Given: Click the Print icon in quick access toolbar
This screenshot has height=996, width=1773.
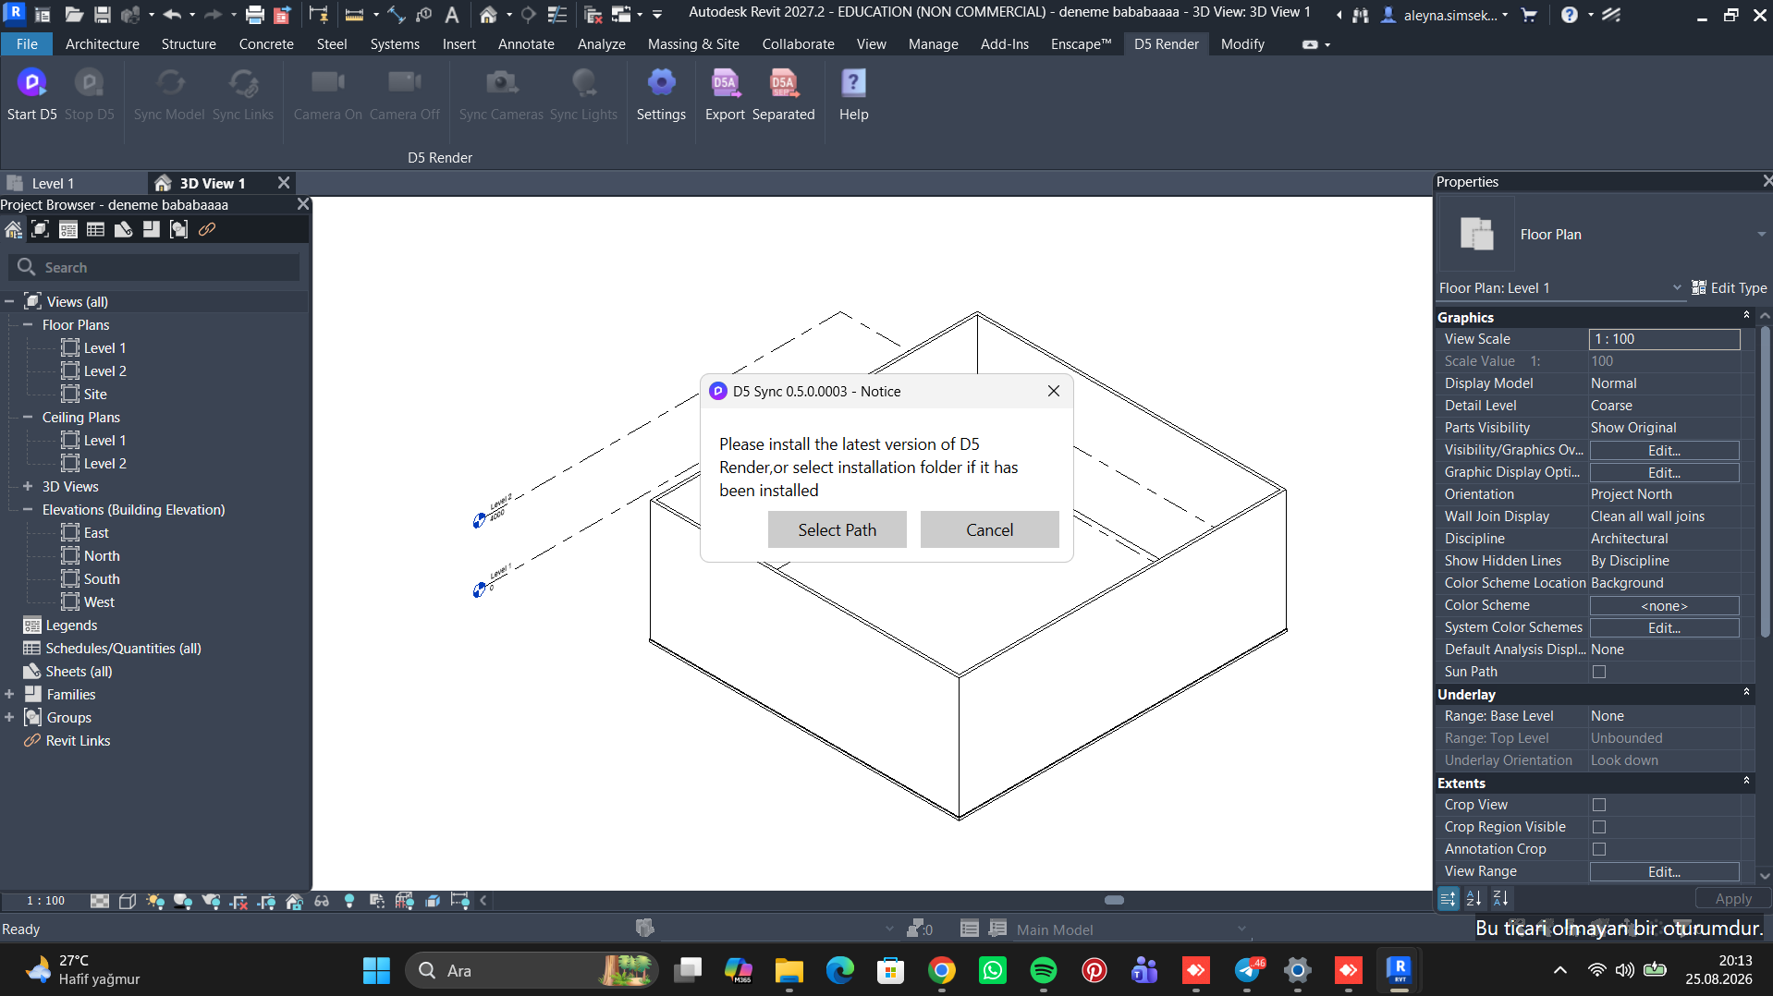Looking at the screenshot, I should (x=255, y=15).
